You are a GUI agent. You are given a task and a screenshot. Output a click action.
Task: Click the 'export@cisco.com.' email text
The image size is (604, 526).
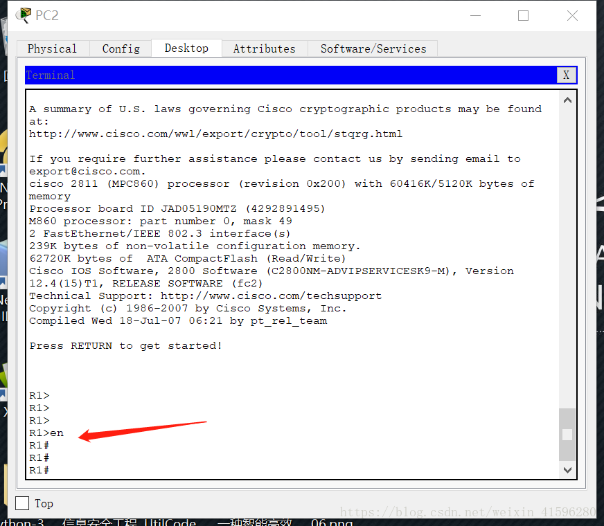pyautogui.click(x=87, y=171)
